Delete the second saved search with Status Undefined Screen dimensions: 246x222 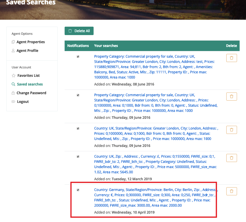[x=231, y=97]
